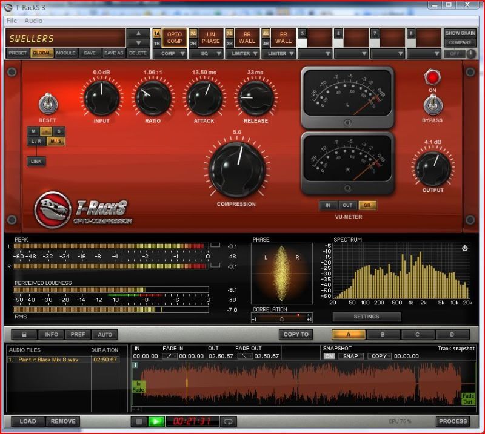The width and height of the screenshot is (485, 434).
Task: Switch to slot 4B
Action: click(266, 44)
